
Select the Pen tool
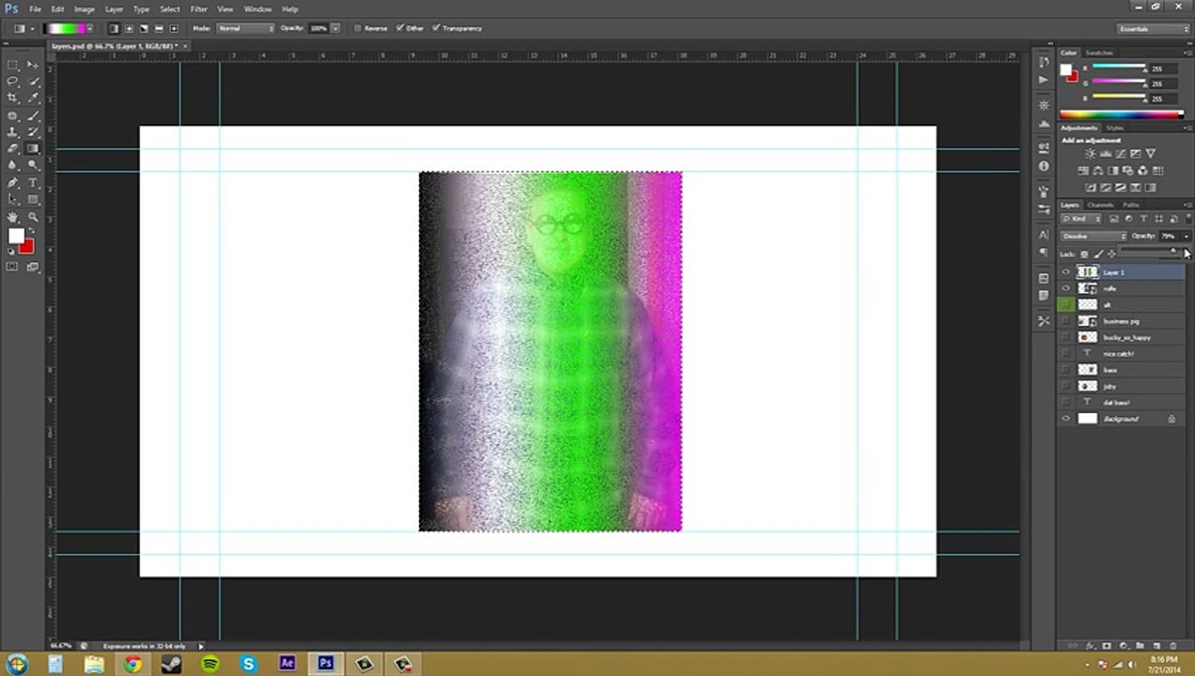click(12, 183)
